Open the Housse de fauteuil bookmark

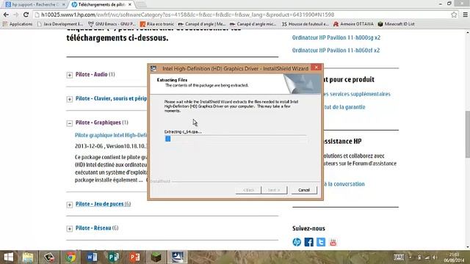pyautogui.click(x=305, y=24)
